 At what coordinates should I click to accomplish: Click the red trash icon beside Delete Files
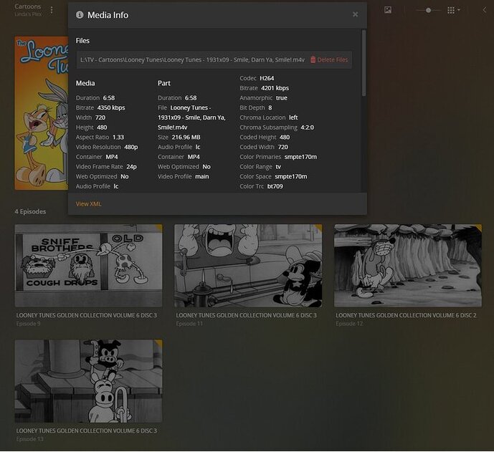[x=313, y=59]
